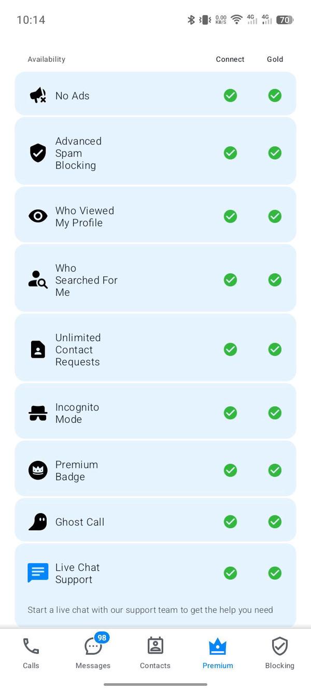Select the Gold plan column header
Image resolution: width=311 pixels, height=691 pixels.
[x=275, y=59]
